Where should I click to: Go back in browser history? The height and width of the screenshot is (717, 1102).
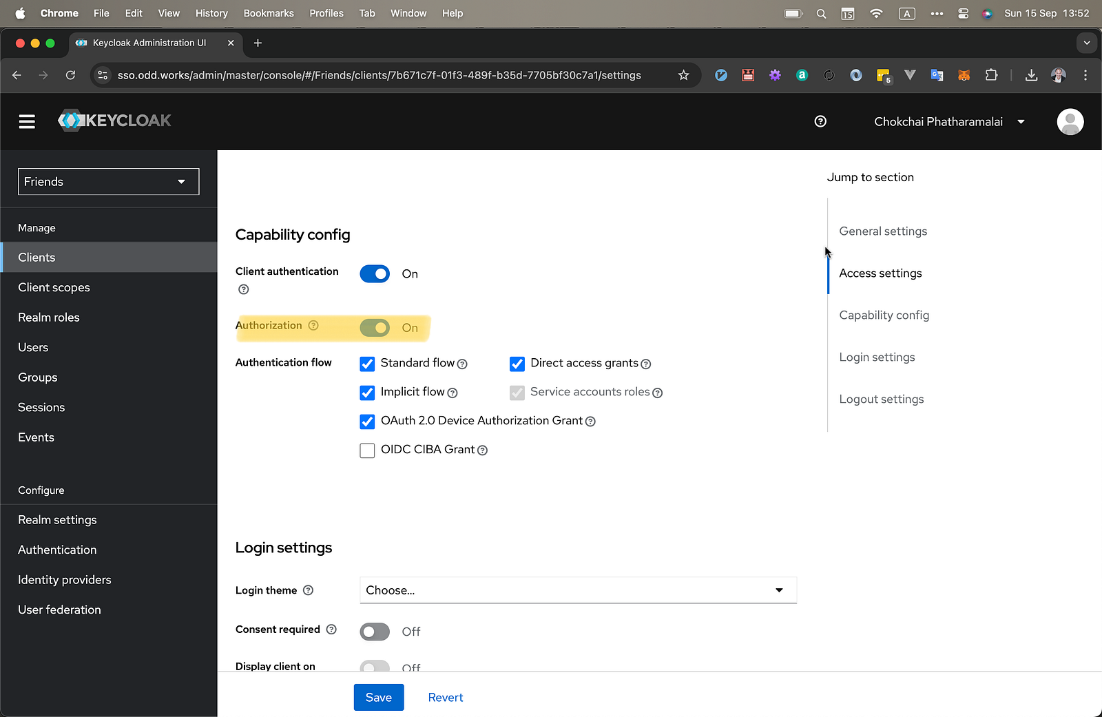(17, 75)
